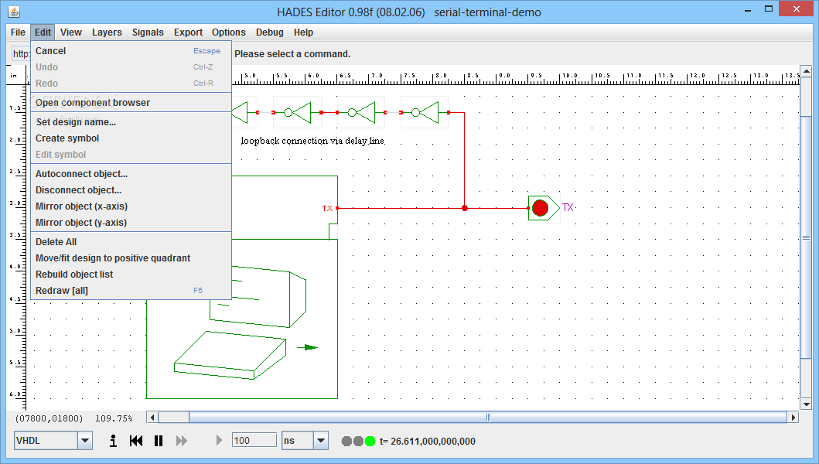Click the run-for-interval play arrow
This screenshot has width=819, height=464.
point(220,441)
